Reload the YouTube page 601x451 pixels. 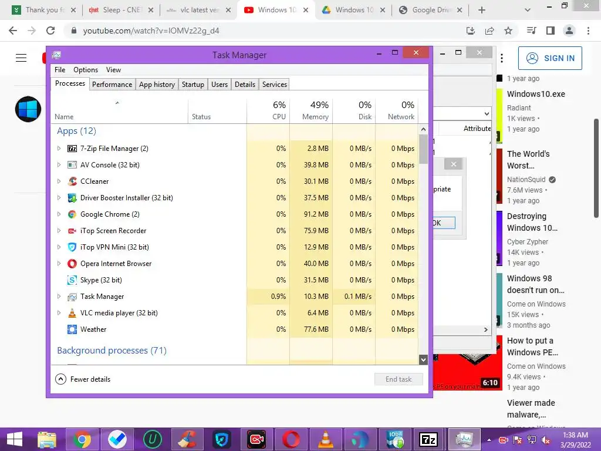50,31
